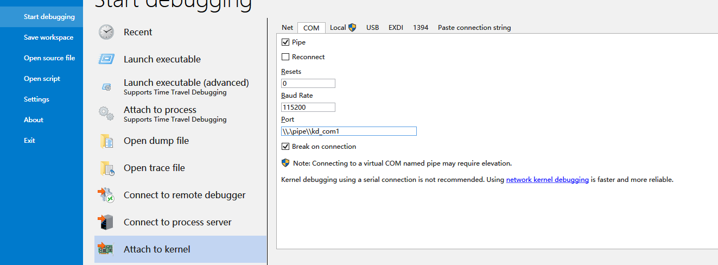This screenshot has width=718, height=265.
Task: Click the Connect to process server icon
Action: 106,222
